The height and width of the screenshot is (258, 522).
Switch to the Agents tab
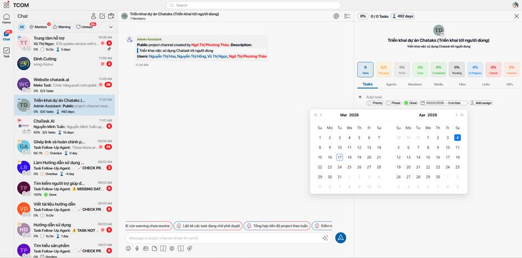(x=391, y=84)
